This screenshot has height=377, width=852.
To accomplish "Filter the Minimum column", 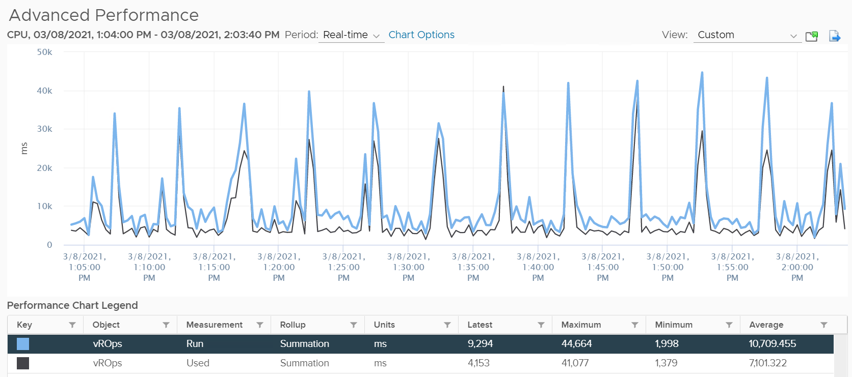I will pos(729,325).
